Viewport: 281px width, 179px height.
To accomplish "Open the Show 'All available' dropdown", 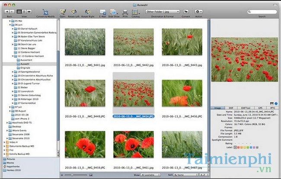I will (x=150, y=175).
